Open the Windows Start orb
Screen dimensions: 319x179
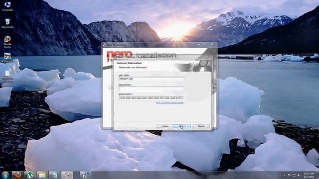[5, 175]
